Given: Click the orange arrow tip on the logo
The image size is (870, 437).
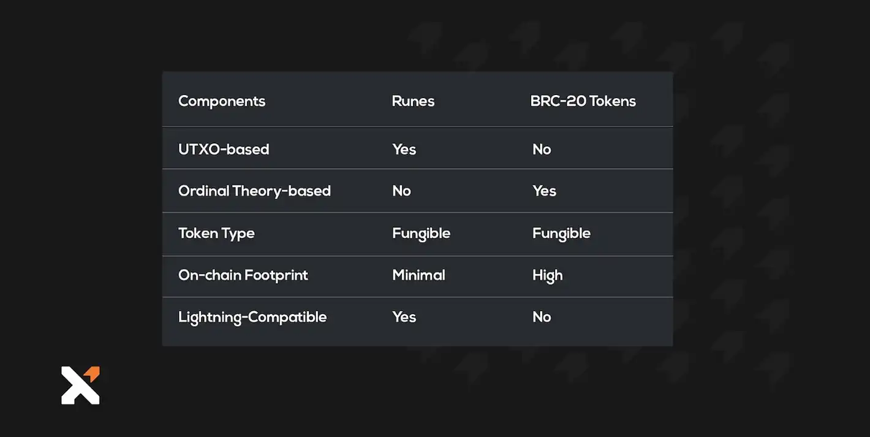Looking at the screenshot, I should pyautogui.click(x=93, y=373).
